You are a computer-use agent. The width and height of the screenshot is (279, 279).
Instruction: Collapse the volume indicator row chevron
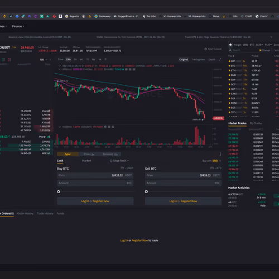coord(60,127)
